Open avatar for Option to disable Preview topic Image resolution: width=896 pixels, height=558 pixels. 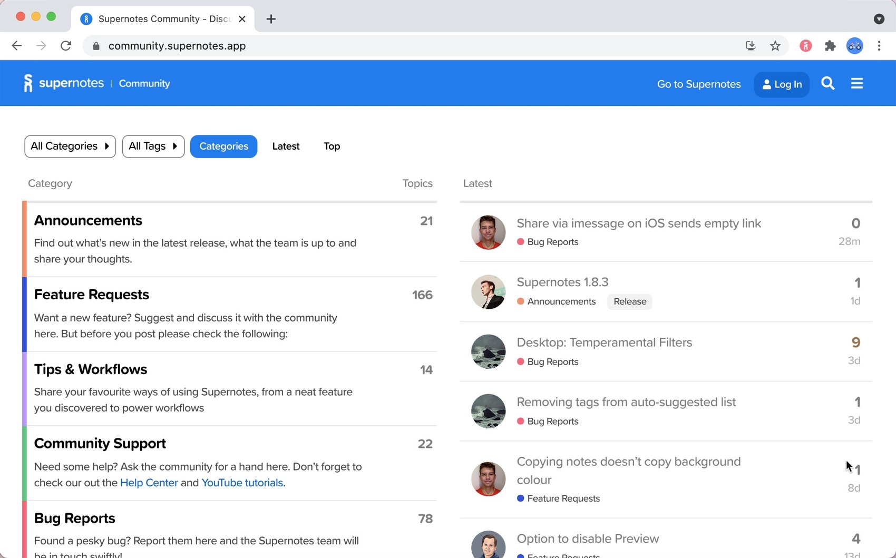[488, 544]
